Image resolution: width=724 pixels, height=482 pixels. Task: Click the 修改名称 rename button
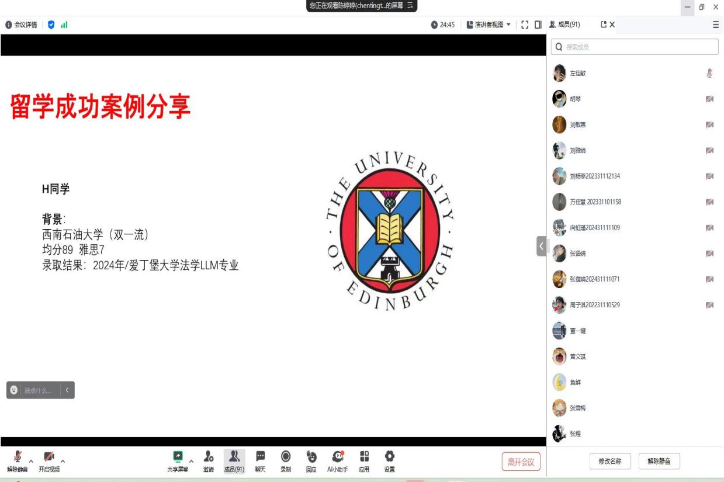point(610,462)
